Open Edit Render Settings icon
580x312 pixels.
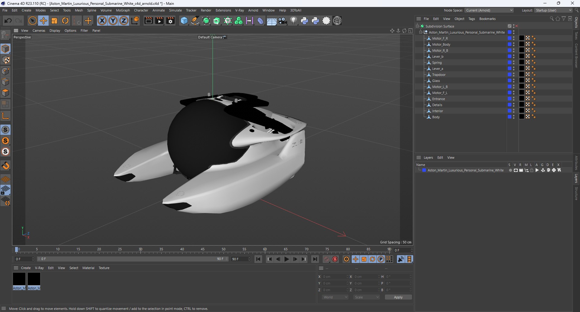pos(171,21)
